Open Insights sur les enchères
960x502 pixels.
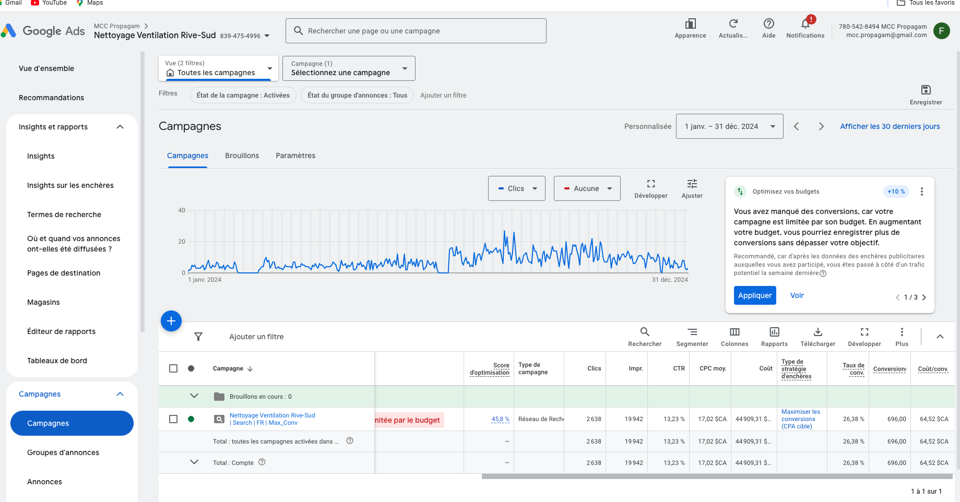tap(70, 185)
